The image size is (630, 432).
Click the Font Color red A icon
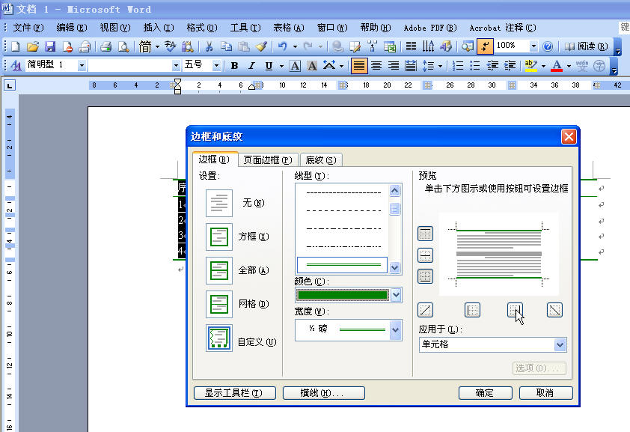point(557,65)
